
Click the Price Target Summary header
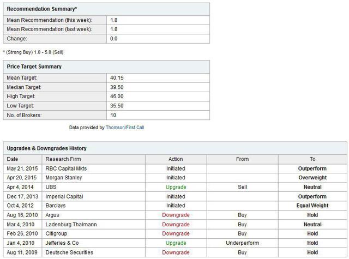click(106, 67)
